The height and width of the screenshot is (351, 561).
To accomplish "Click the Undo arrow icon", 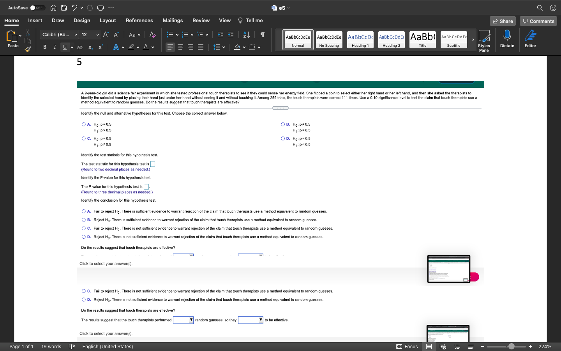I will [x=74, y=8].
